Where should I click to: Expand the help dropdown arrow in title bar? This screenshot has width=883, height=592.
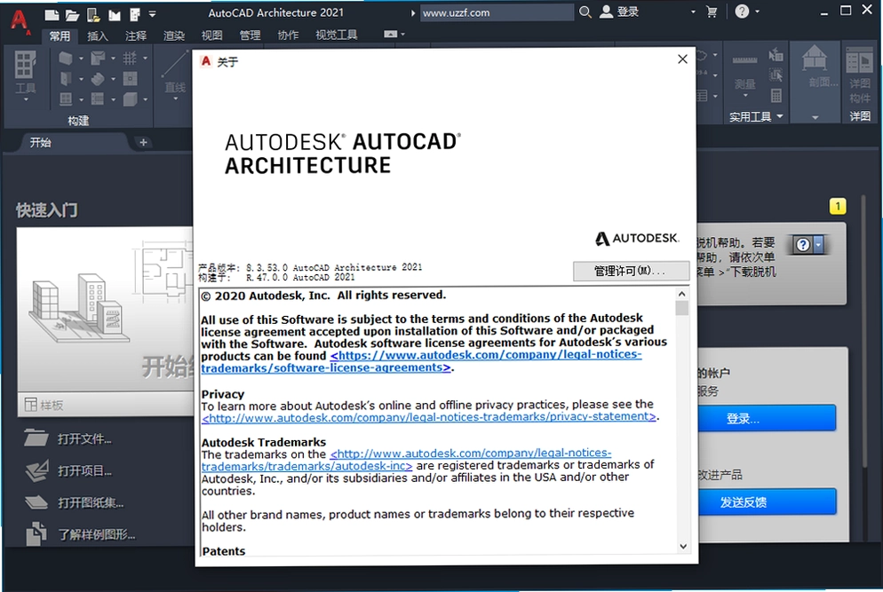(757, 12)
